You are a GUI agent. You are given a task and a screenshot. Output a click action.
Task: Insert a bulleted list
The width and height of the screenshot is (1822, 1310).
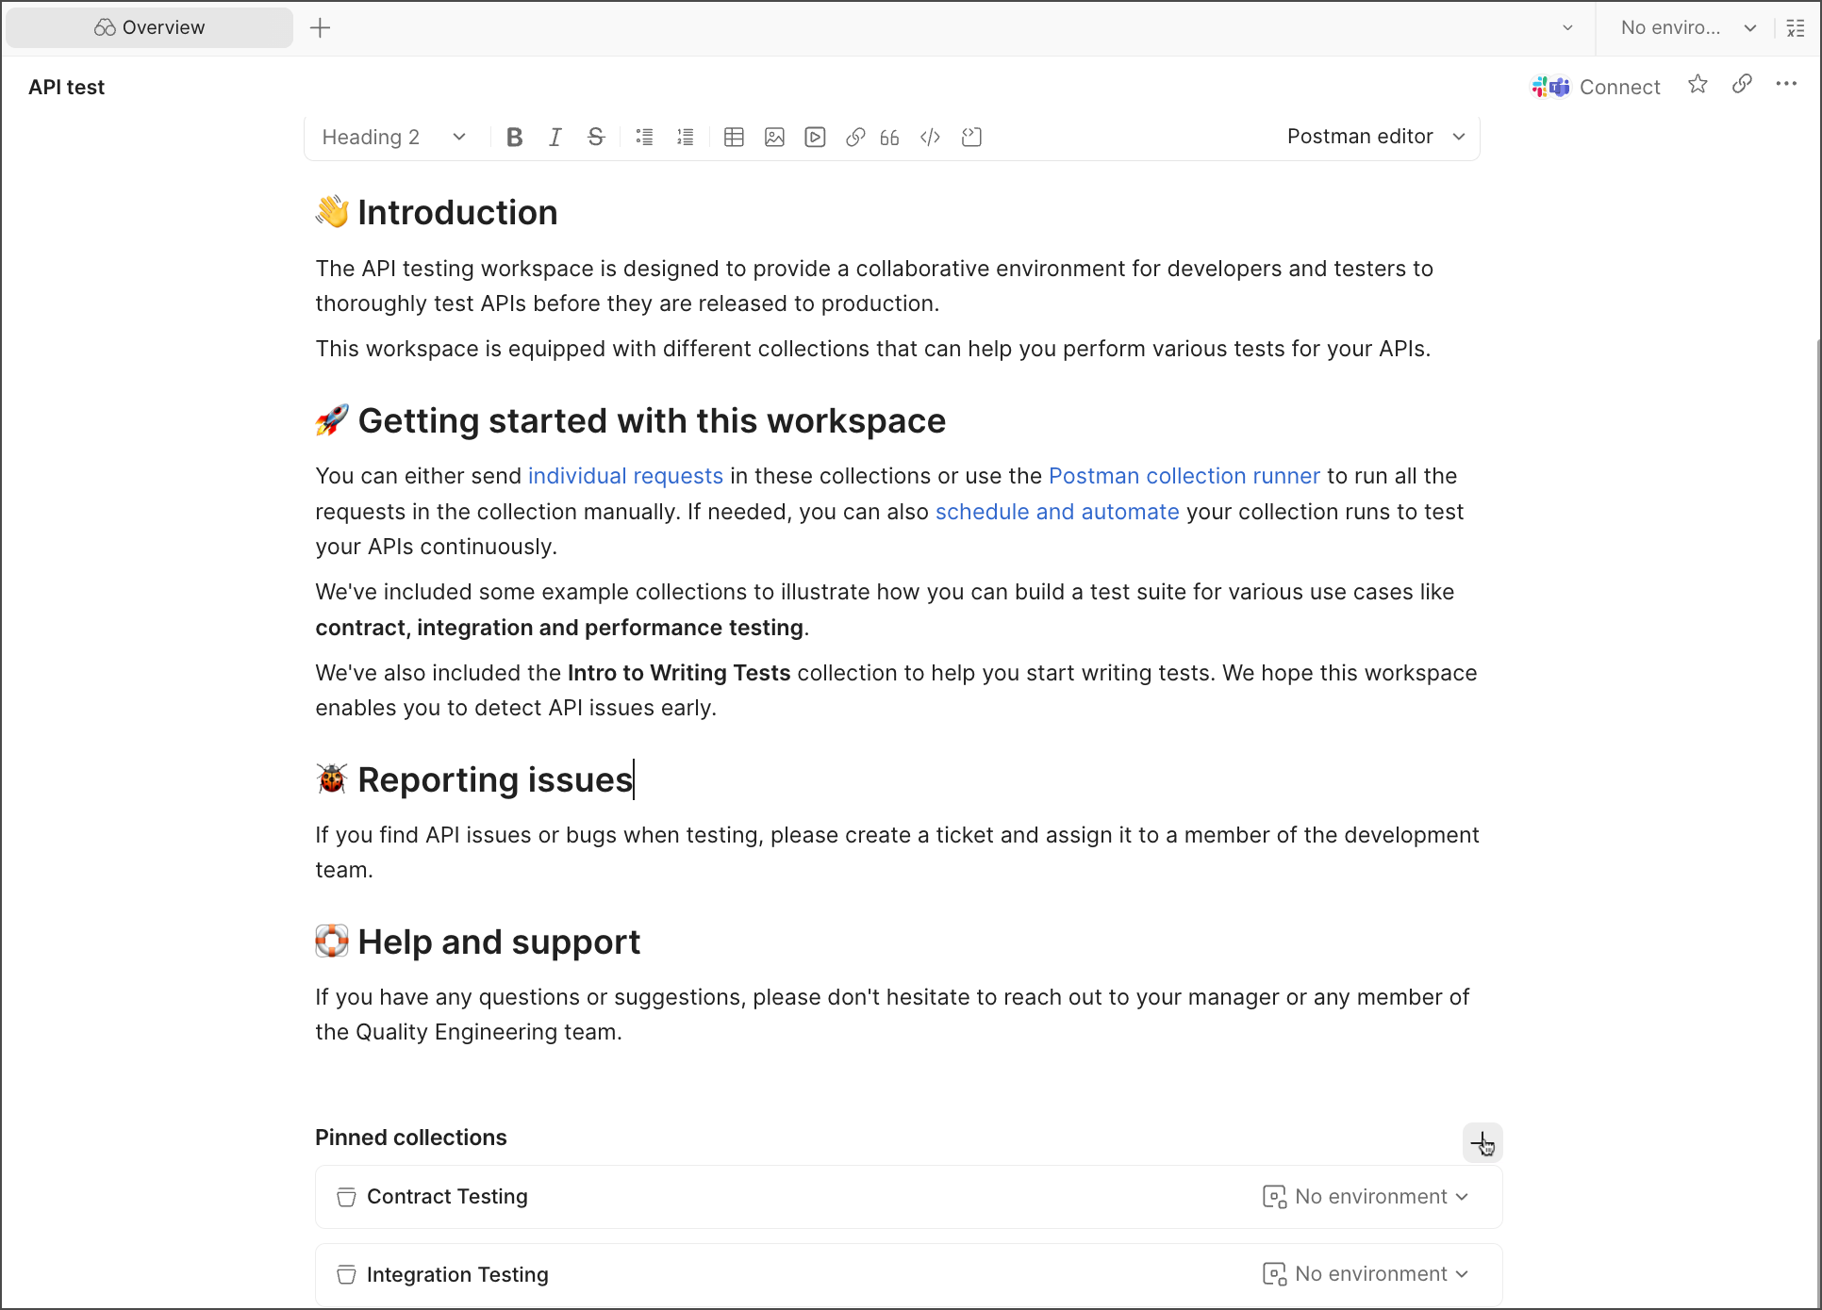coord(644,138)
